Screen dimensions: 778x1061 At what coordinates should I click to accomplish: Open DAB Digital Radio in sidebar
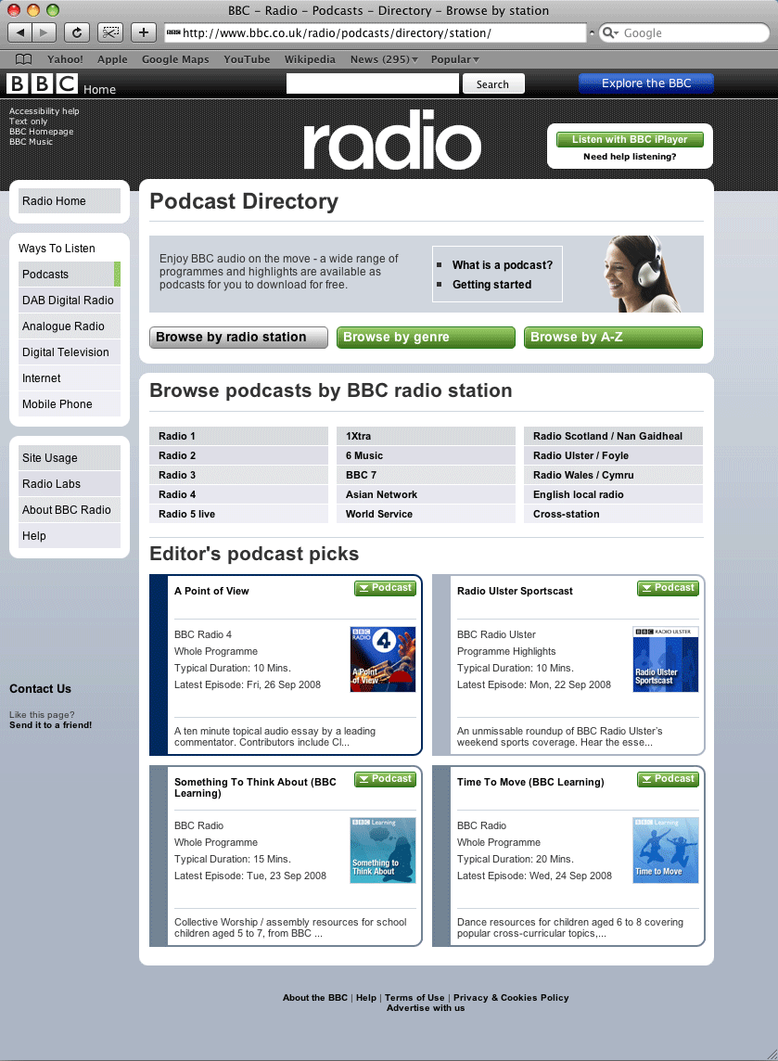[69, 300]
